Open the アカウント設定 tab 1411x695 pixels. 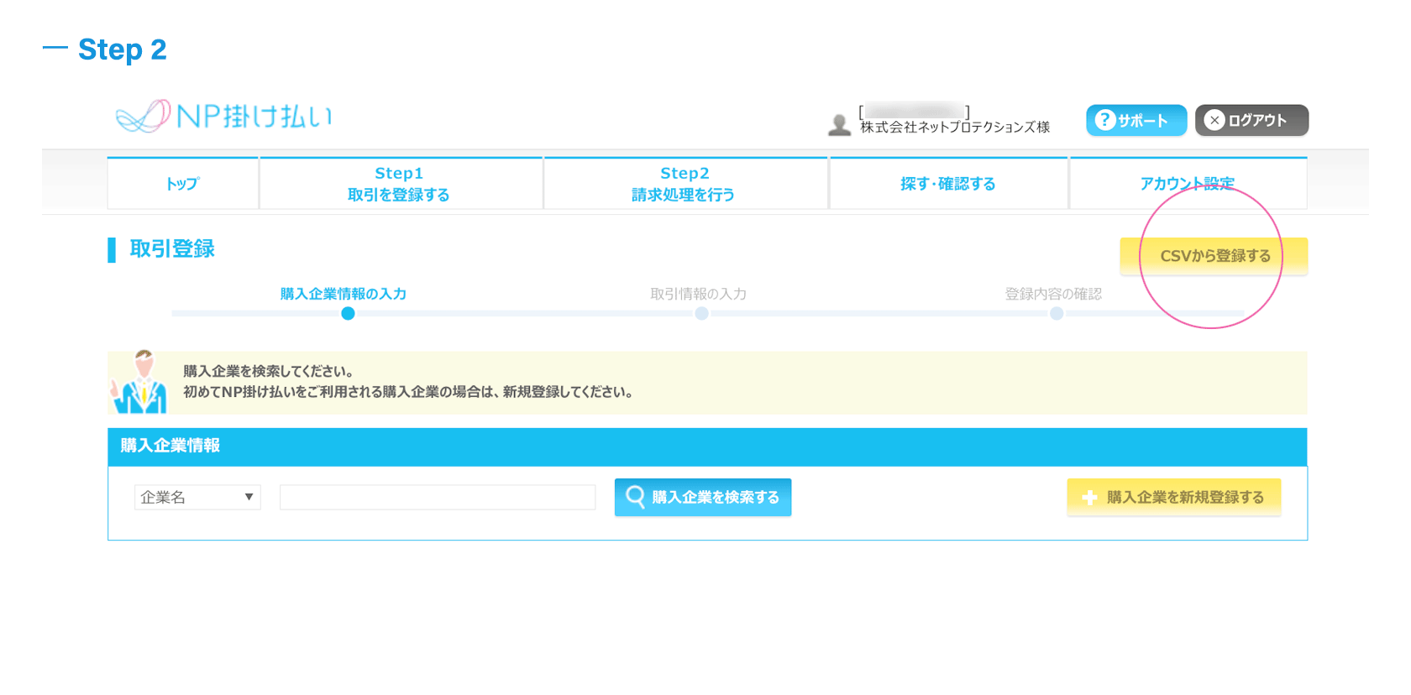(x=1188, y=183)
